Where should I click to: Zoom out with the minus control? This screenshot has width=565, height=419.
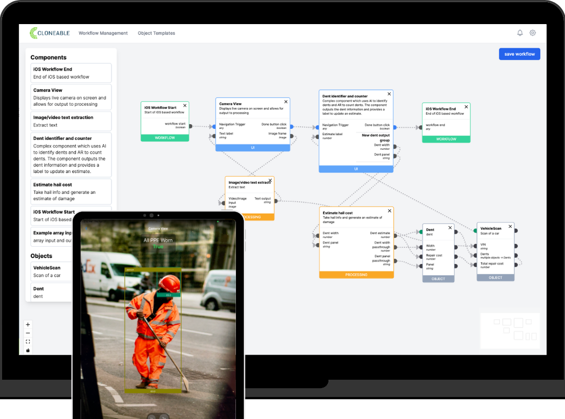point(28,333)
